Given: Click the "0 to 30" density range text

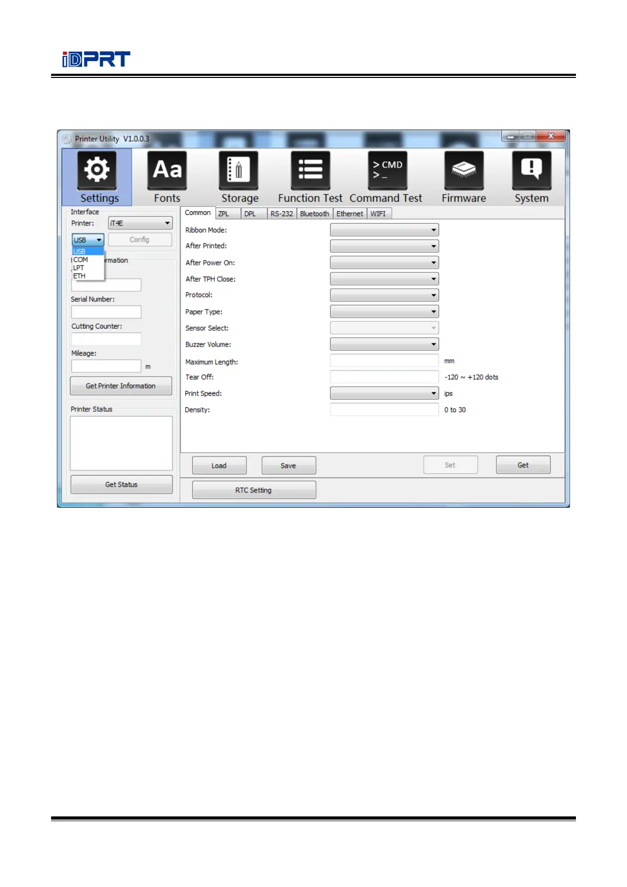Looking at the screenshot, I should pyautogui.click(x=455, y=410).
